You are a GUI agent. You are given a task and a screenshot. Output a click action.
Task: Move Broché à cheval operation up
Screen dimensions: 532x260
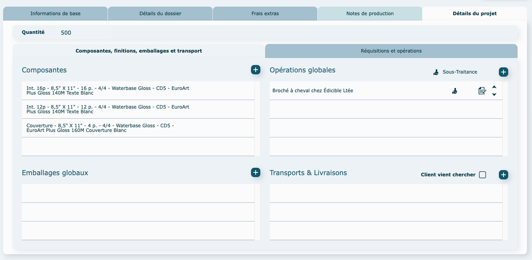coord(494,87)
